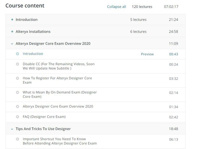Click the 6 lectures count for Alteryx Installations
This screenshot has width=201, height=149.
tap(138, 32)
